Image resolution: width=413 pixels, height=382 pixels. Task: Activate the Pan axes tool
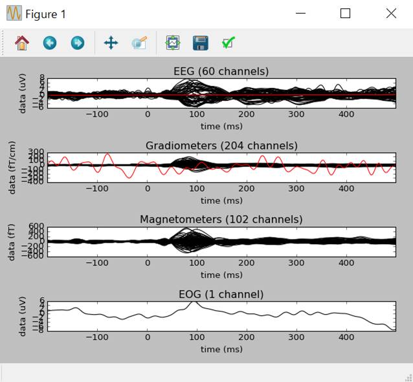pyautogui.click(x=111, y=43)
